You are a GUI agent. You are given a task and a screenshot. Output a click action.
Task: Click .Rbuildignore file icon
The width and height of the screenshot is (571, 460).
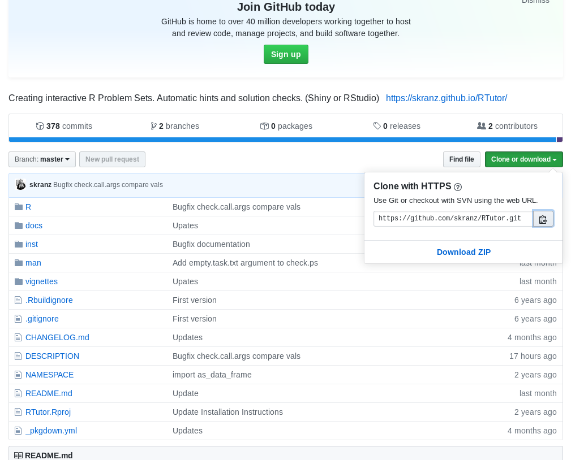coord(18,300)
